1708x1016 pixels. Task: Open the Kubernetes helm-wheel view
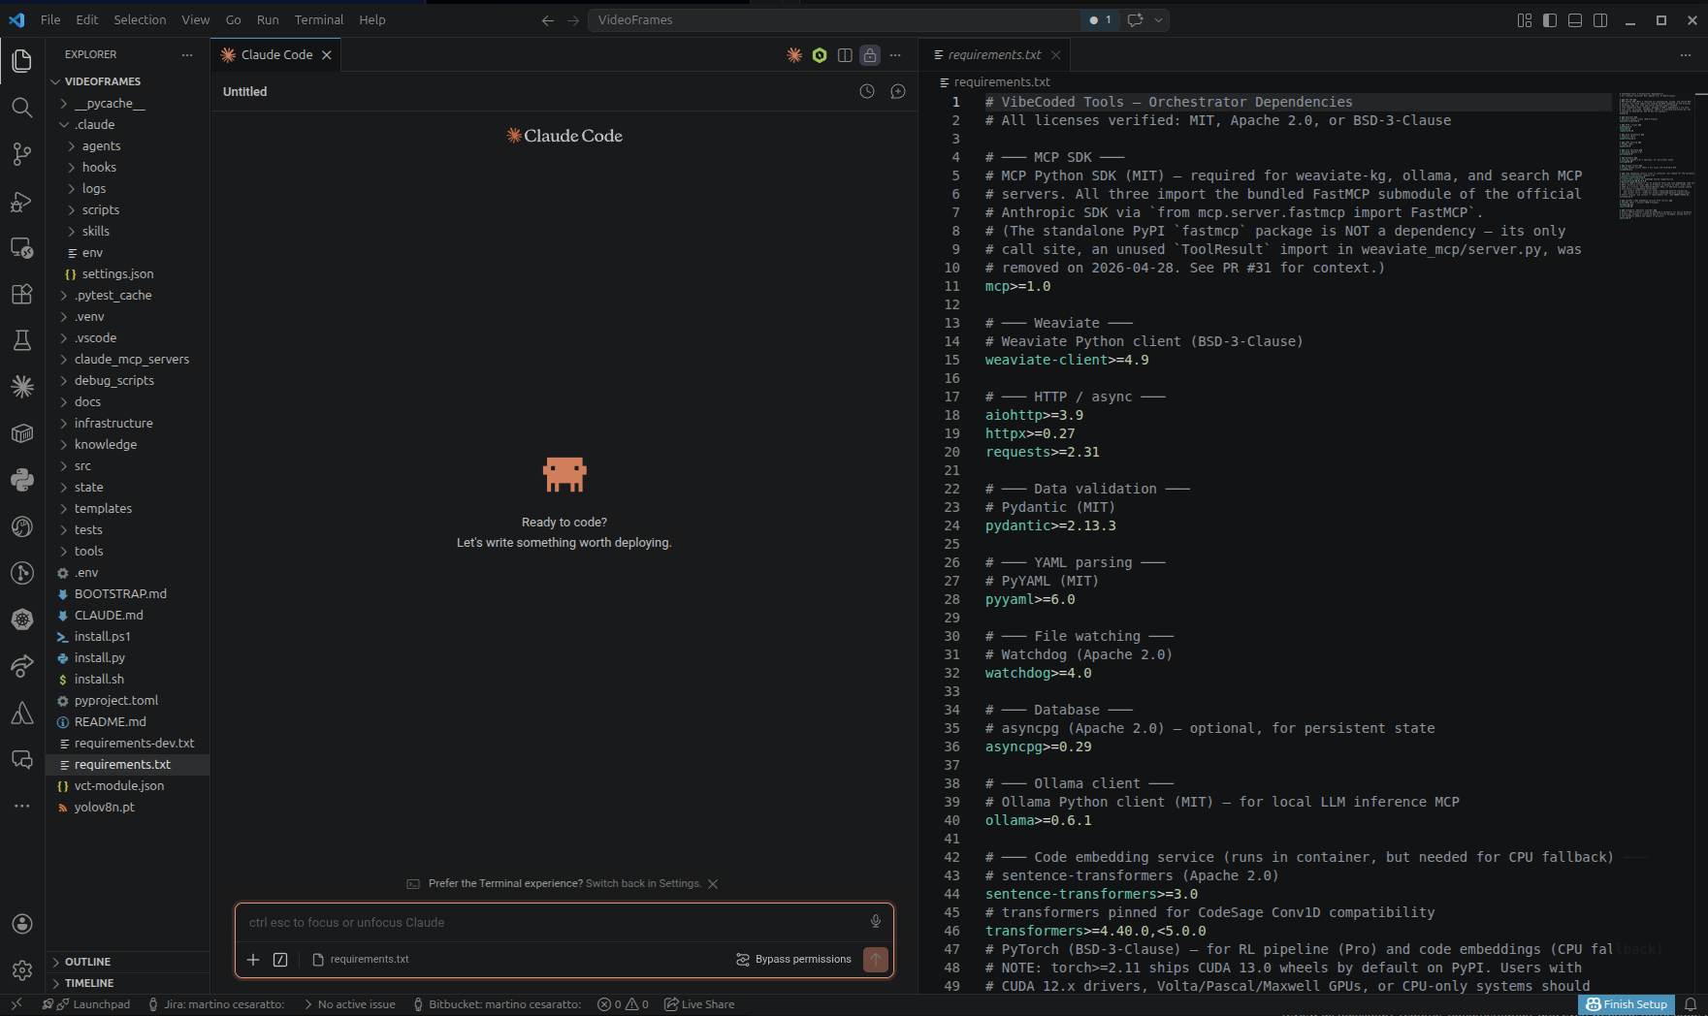coord(21,619)
